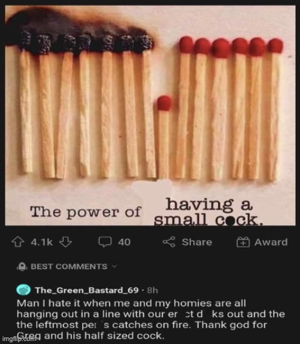Expand the Best Comments sort chevron

115,267
